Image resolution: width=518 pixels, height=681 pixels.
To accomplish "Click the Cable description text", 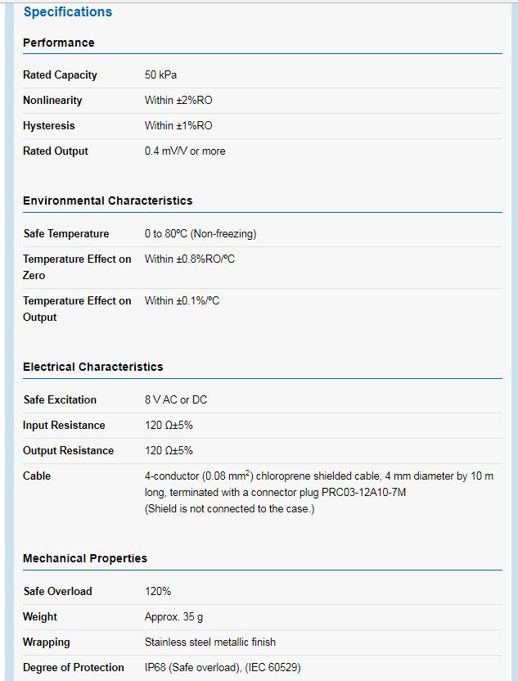I will tap(319, 492).
